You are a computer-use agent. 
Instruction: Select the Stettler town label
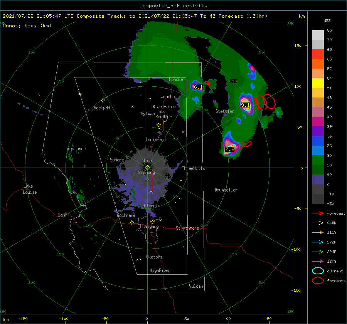pos(225,111)
